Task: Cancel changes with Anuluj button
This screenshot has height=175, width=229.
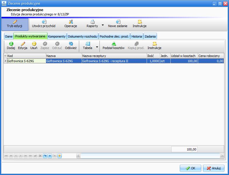Action: [214, 168]
